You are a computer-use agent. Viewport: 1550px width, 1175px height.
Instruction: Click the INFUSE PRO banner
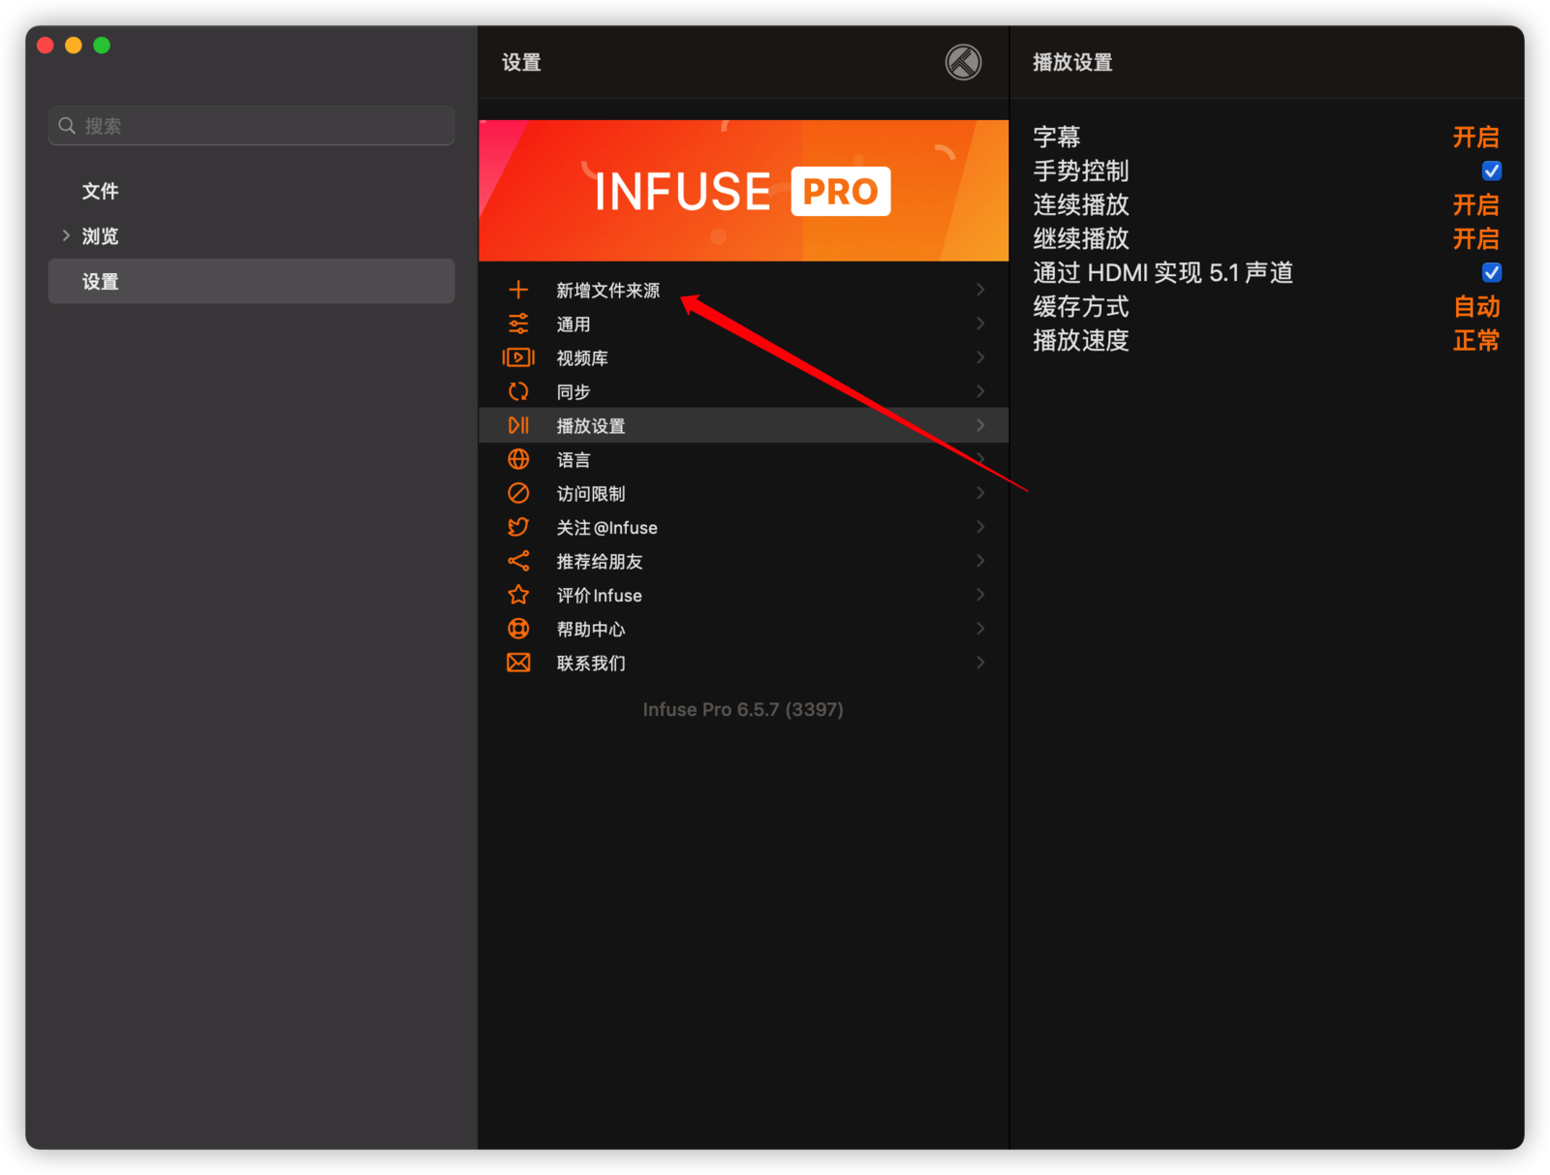[743, 190]
